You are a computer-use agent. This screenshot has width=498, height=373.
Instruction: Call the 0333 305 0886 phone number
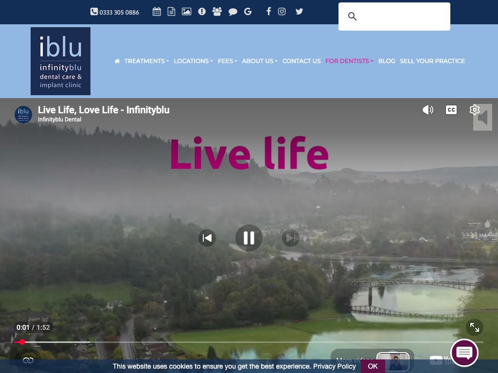tap(115, 12)
